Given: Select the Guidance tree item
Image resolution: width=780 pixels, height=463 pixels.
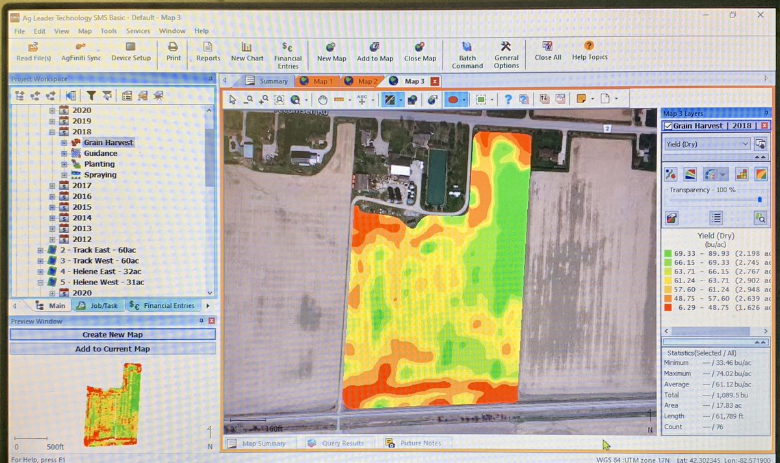Looking at the screenshot, I should [101, 153].
